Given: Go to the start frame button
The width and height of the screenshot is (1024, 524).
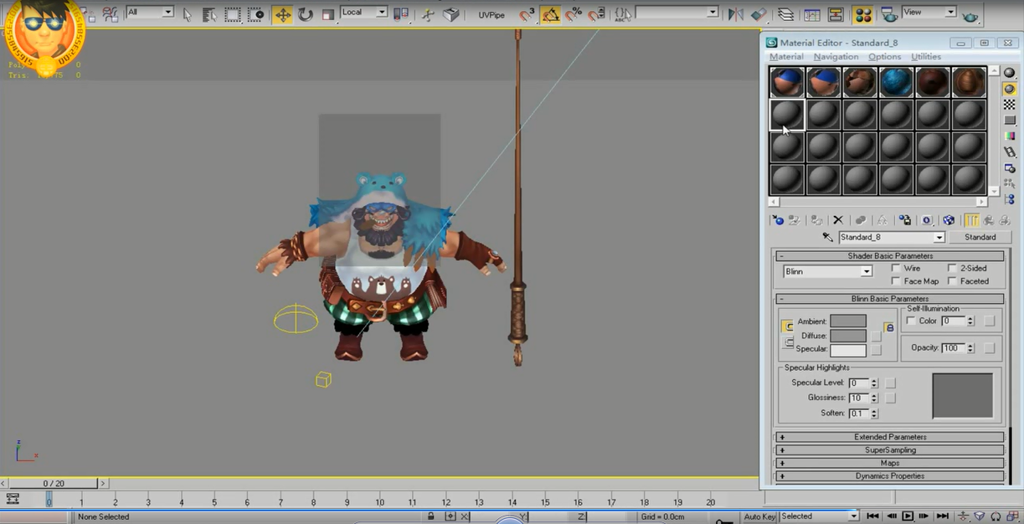Looking at the screenshot, I should (872, 516).
